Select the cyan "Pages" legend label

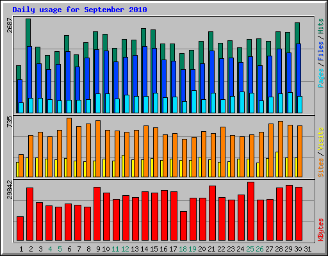pos(321,78)
